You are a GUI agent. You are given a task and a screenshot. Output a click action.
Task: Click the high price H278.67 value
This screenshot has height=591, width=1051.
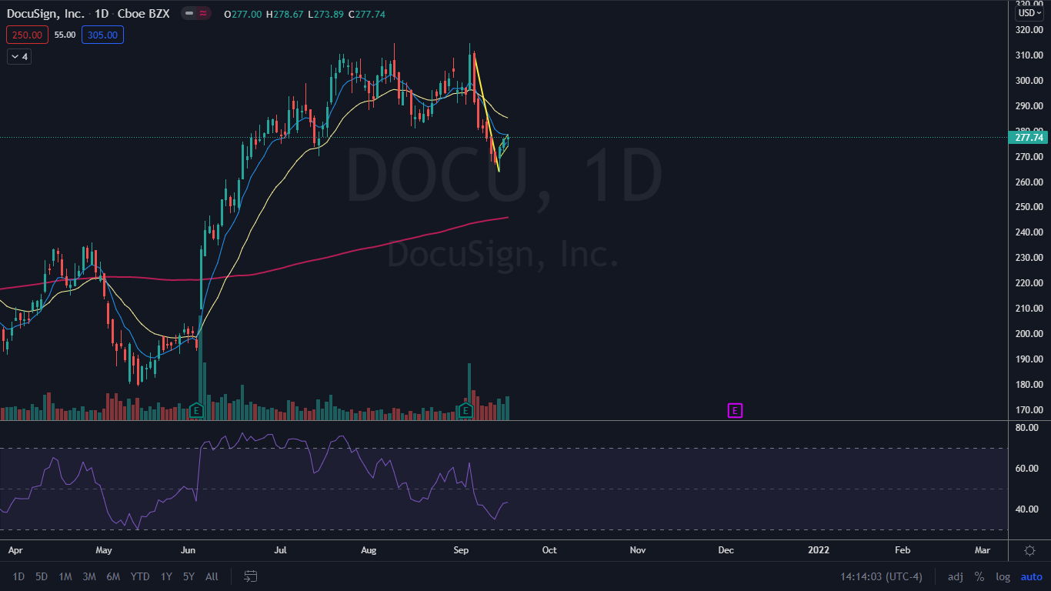click(284, 14)
